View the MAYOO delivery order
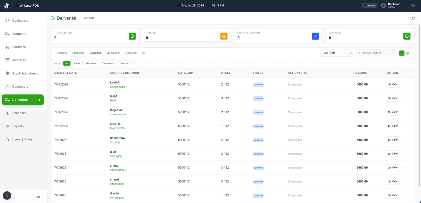The image size is (421, 203). click(393, 126)
